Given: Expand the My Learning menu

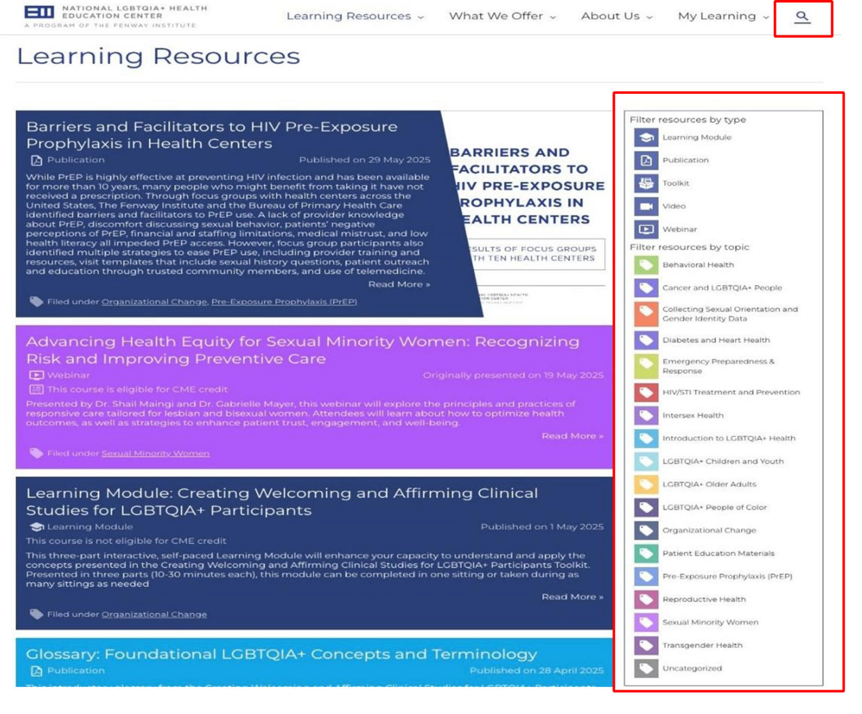Looking at the screenshot, I should tap(723, 16).
